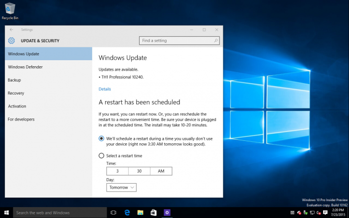Open the AM/PM picker
The image size is (349, 218).
pyautogui.click(x=161, y=171)
